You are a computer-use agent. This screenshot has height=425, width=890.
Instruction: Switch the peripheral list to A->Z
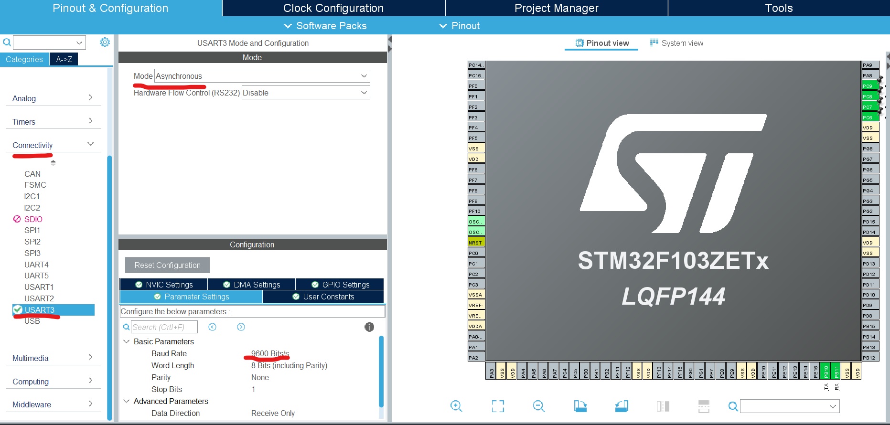[64, 59]
